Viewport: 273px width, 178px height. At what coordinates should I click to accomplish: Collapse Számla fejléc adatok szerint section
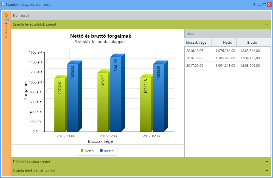[267, 24]
